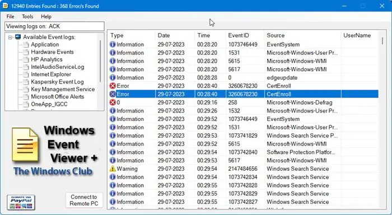The height and width of the screenshot is (215, 392).
Task: Click the info icon on the 5617 row at 00:29:53
Action: [x=113, y=161]
